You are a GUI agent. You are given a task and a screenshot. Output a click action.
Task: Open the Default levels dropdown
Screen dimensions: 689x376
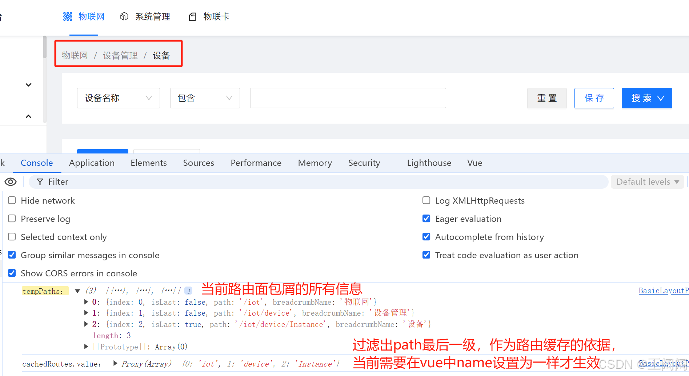648,182
